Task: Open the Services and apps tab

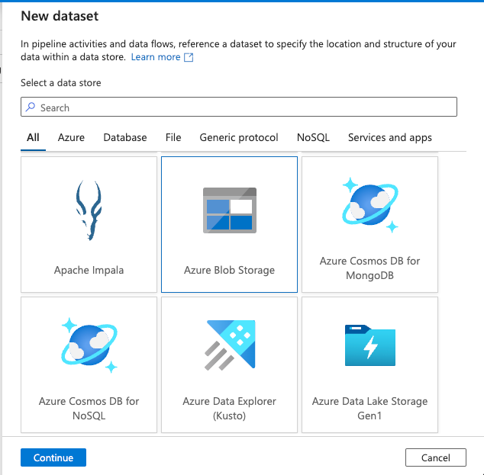Action: [389, 137]
